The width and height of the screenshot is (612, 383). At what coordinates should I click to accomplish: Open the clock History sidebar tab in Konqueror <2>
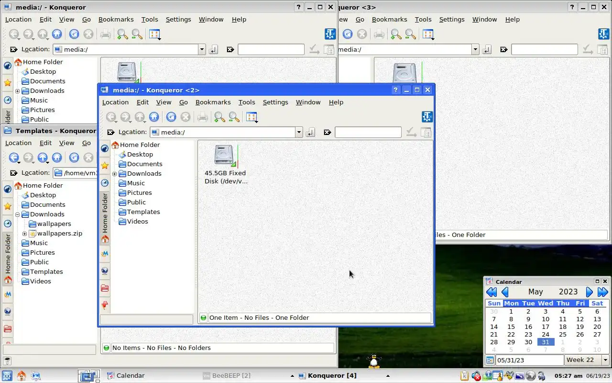coord(105,183)
